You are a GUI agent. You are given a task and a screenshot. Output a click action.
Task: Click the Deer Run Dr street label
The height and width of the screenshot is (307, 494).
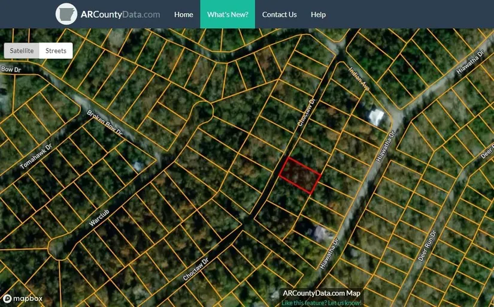coord(426,245)
